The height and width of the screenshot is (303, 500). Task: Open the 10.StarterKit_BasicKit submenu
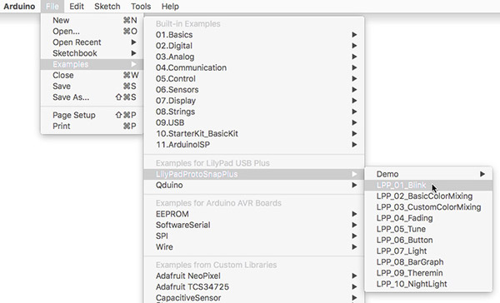254,133
